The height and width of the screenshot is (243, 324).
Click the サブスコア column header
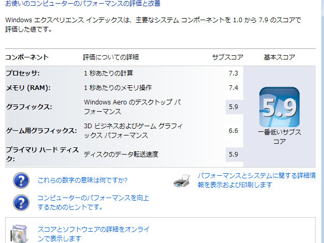228,57
